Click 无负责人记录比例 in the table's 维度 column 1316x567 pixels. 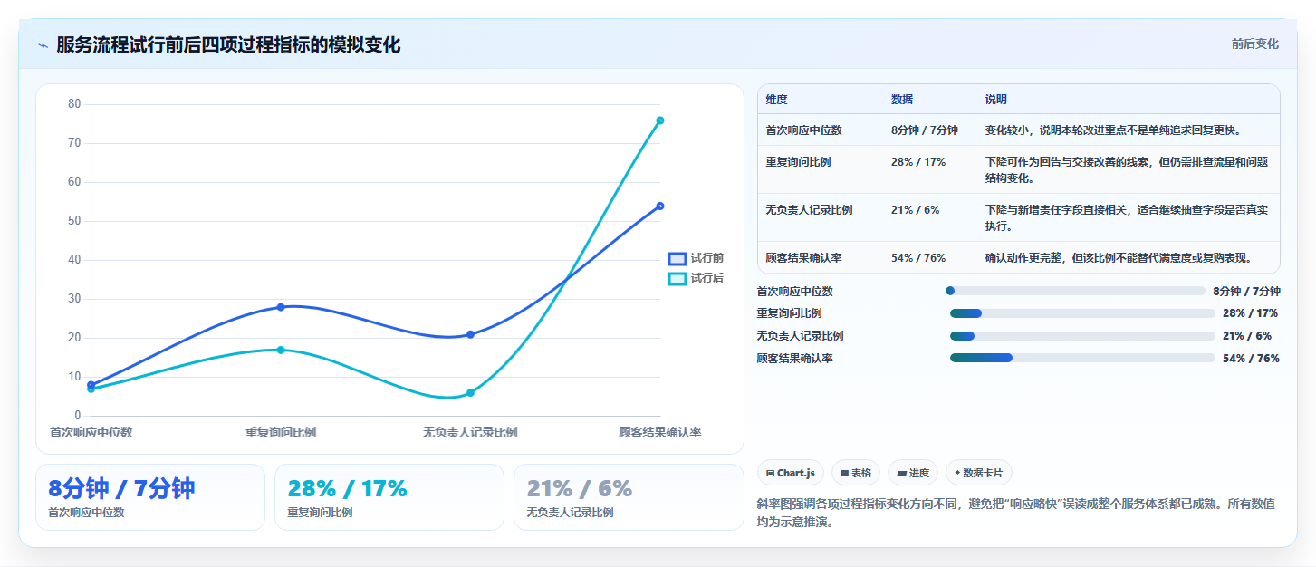(x=809, y=210)
